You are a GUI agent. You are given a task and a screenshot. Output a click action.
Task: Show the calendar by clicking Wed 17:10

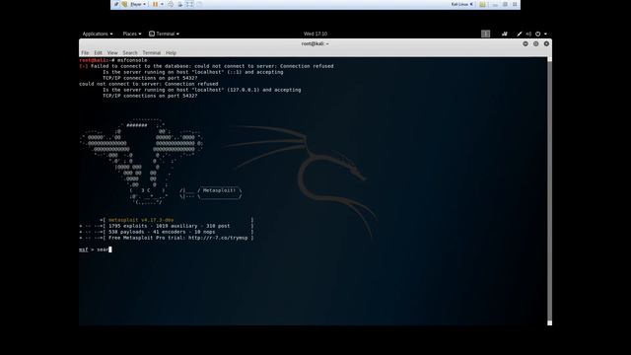click(315, 34)
